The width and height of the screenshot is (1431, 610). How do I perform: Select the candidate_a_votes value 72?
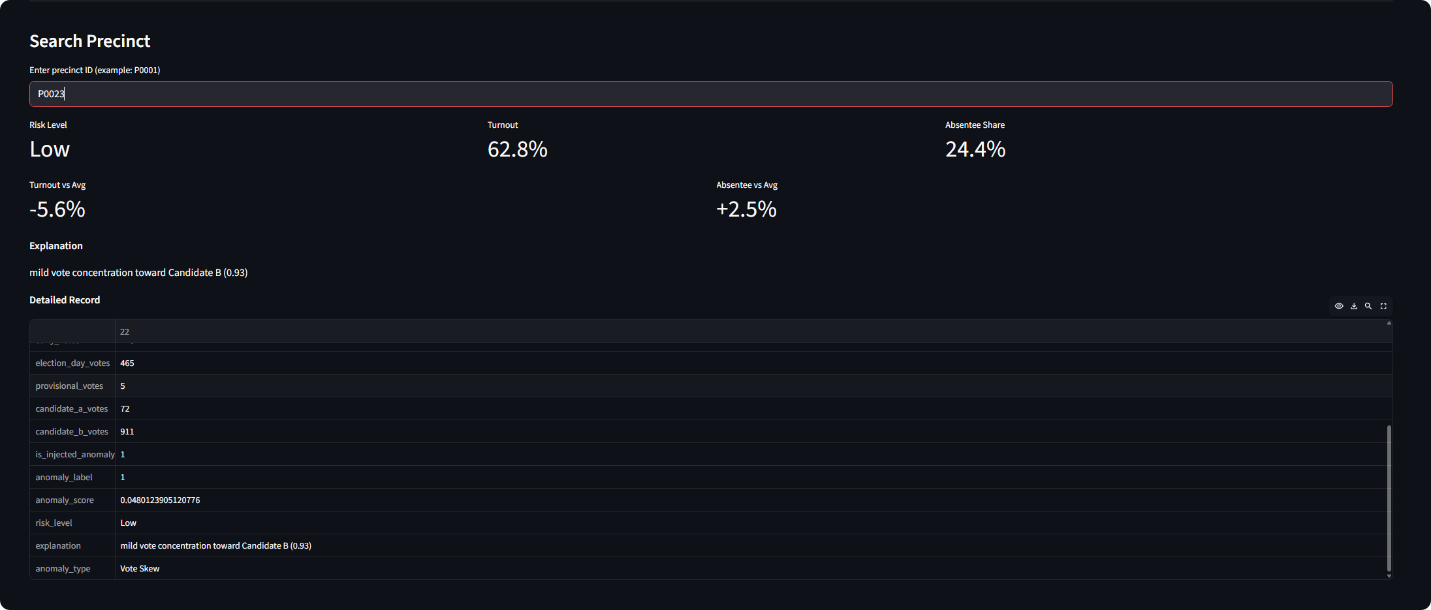coord(125,409)
